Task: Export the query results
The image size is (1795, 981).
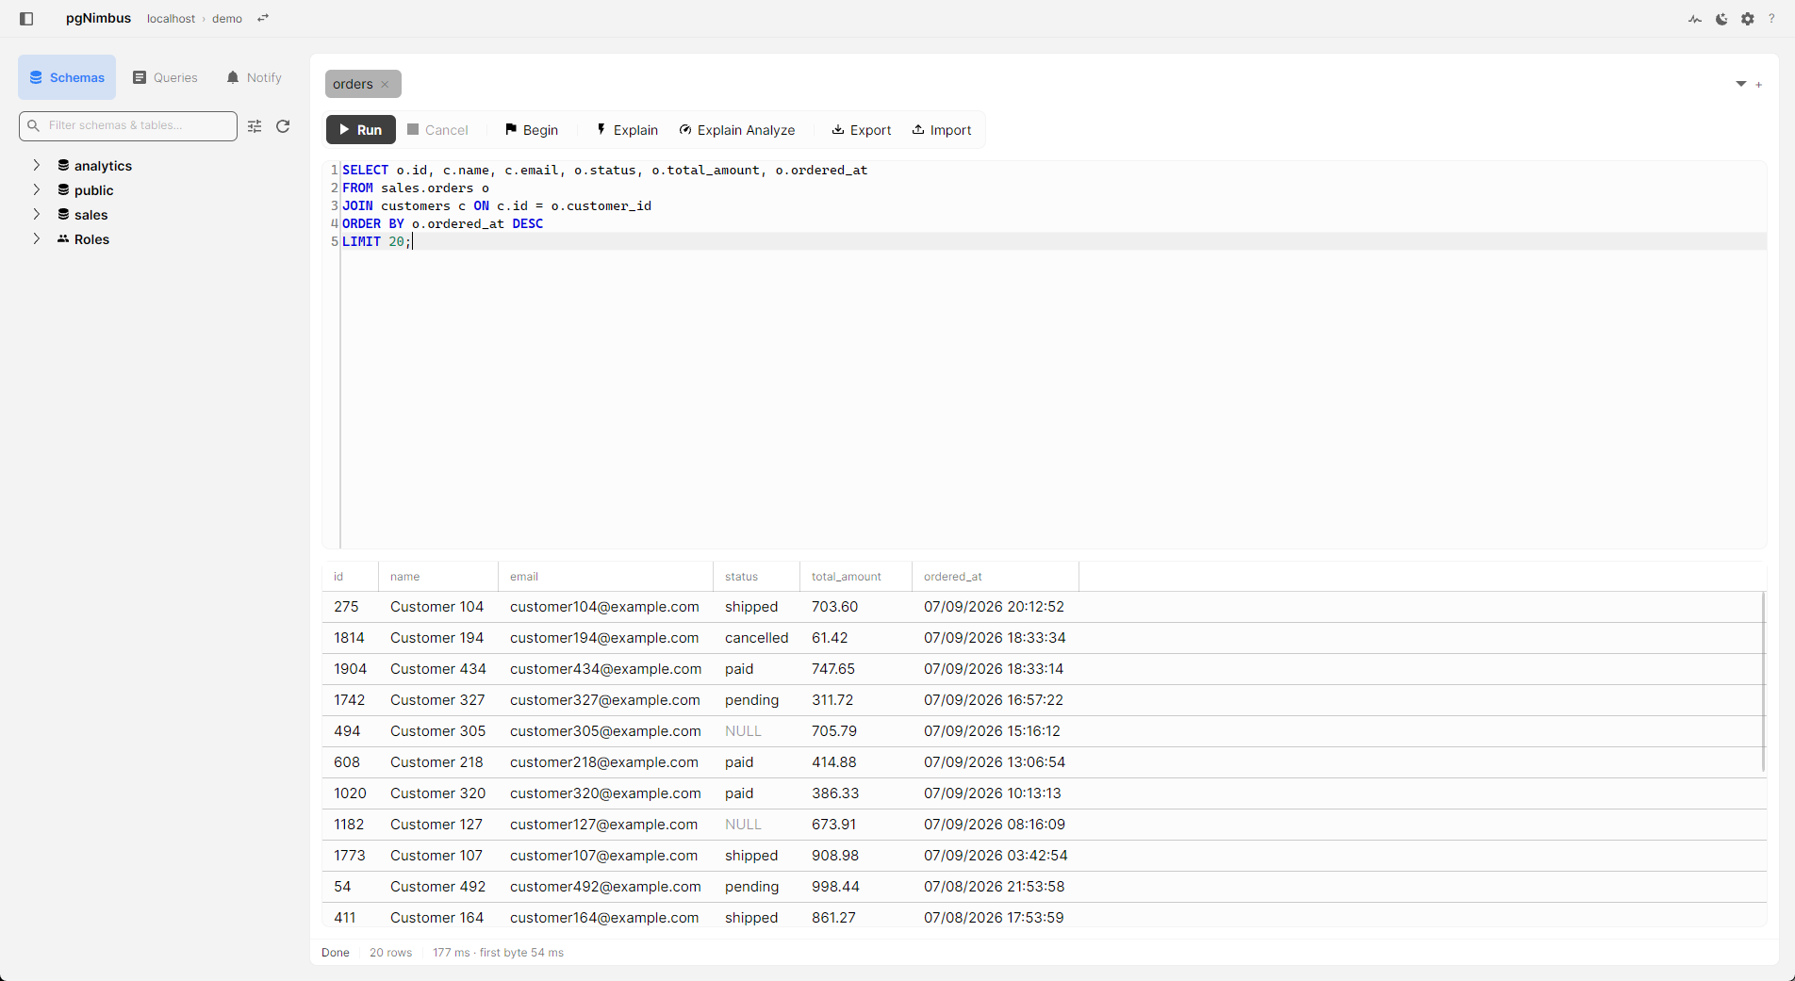Action: coord(861,130)
